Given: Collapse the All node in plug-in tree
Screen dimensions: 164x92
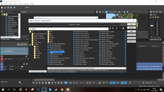Looking at the screenshot, I should [x=2, y=15].
